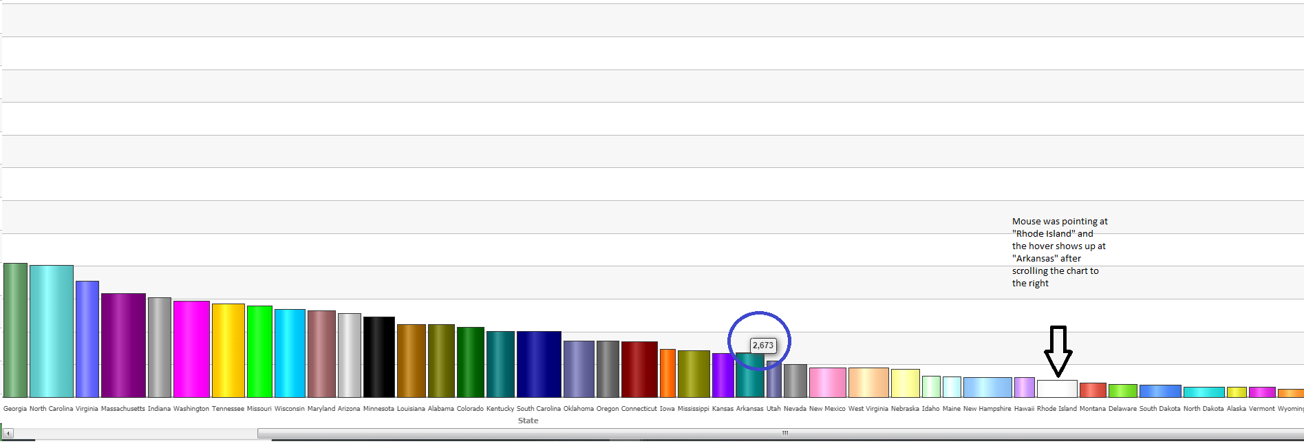Viewport: 1304px width, 446px height.
Task: Select the yellow Tennessee bar
Action: click(228, 350)
